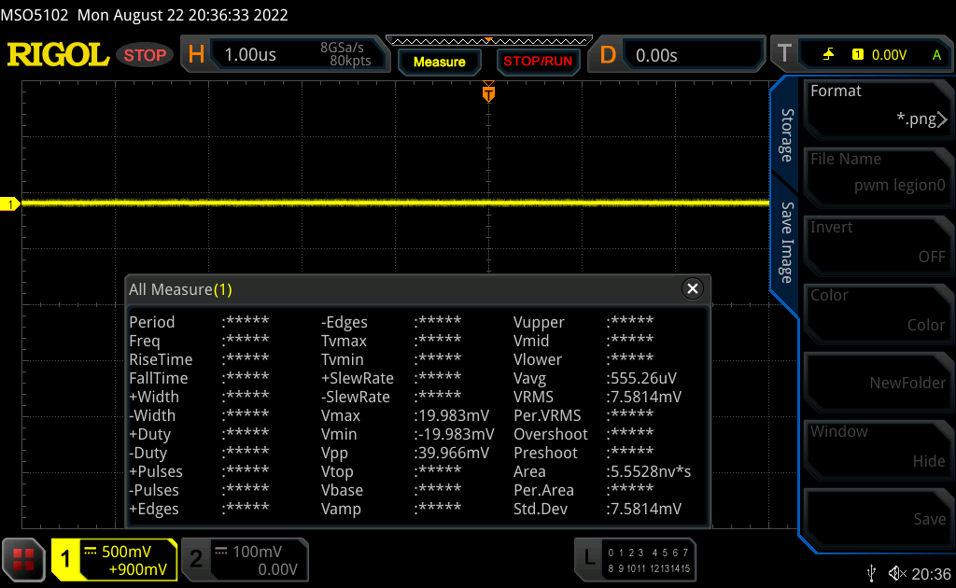Viewport: 956px width, 588px height.
Task: Click the Save button
Action: (x=878, y=517)
